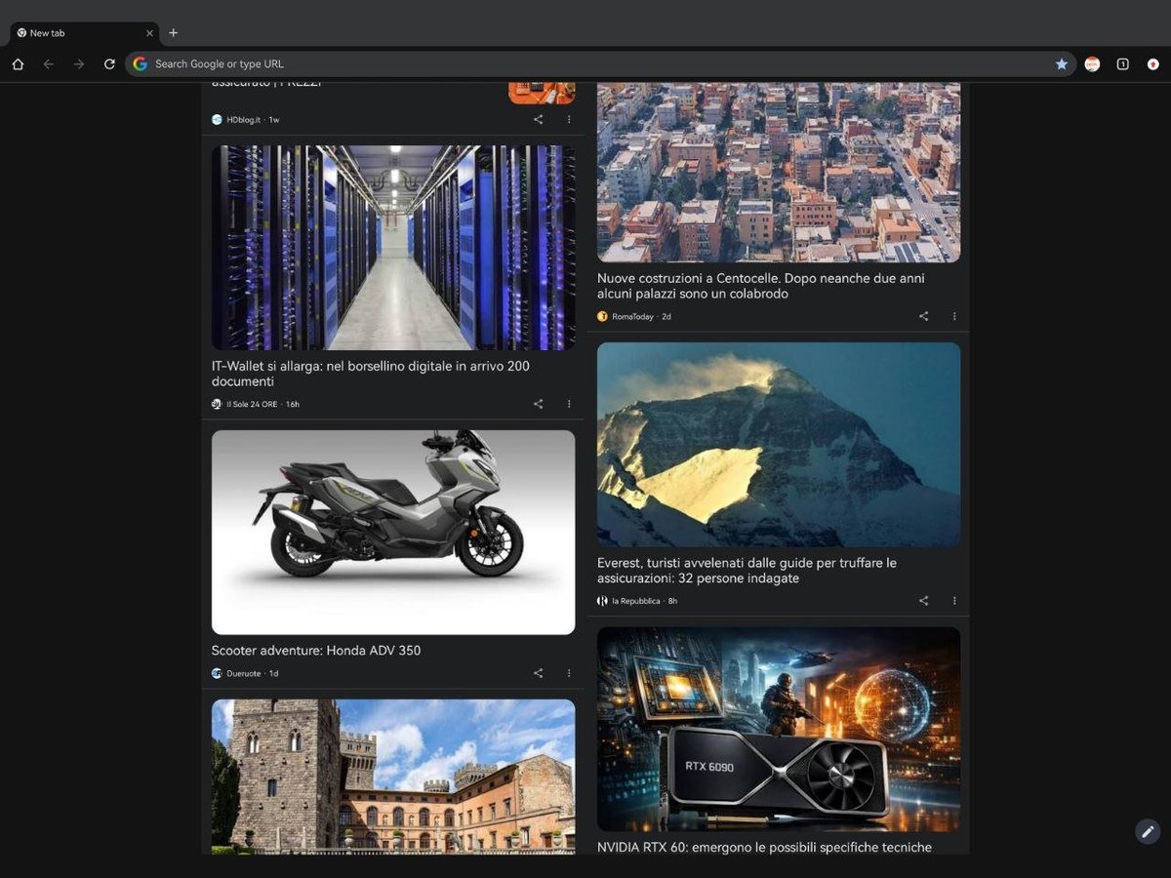Bookmark this page with the star icon

1062,64
